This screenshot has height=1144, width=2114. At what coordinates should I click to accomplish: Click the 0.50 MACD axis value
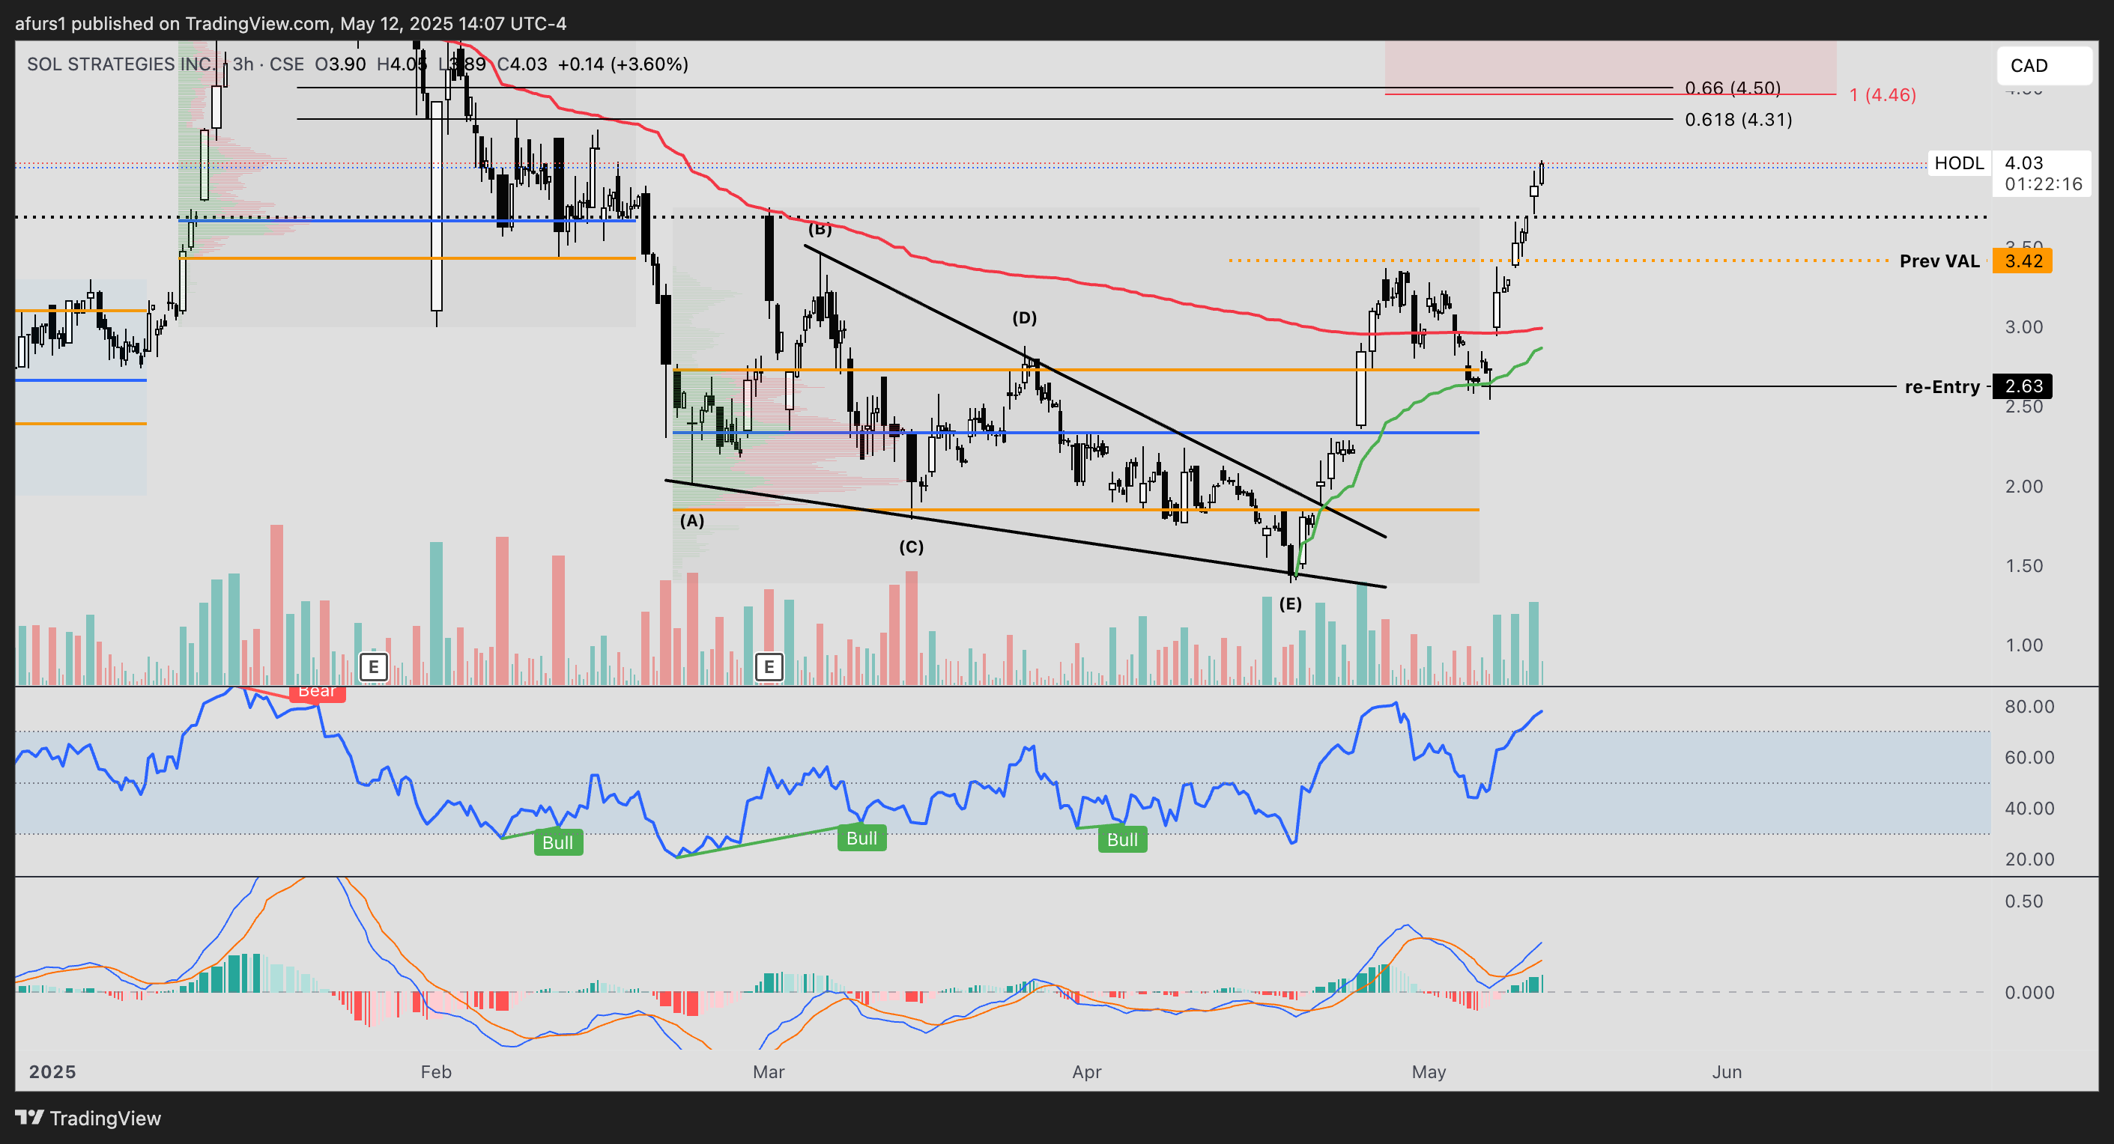2023,901
